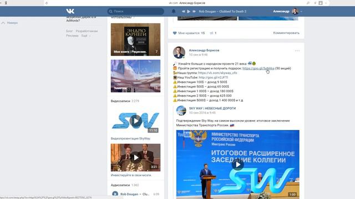The image size is (355, 199).
Task: Focus the Поиск search field
Action: tap(135, 11)
